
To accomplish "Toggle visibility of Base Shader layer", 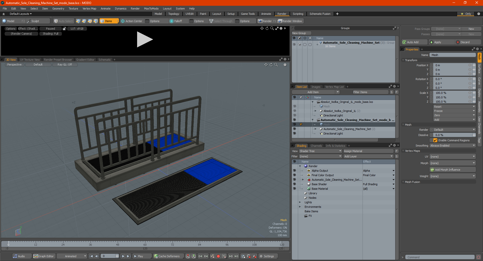I will 294,184.
